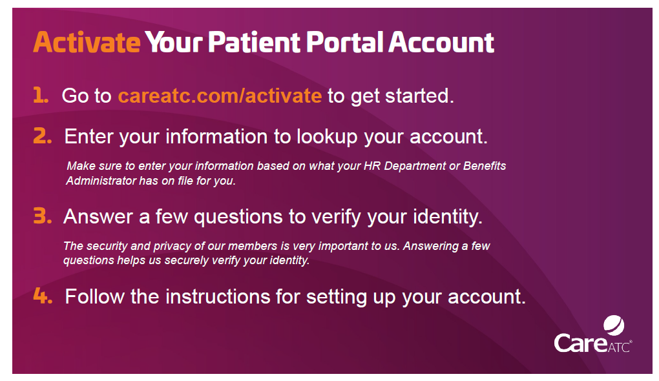Viewport: 659px width, 381px height.
Task: Select the orange step number 2
Action: (x=43, y=136)
